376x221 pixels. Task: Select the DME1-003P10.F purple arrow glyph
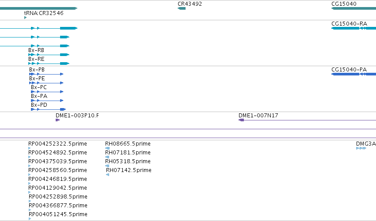(x=57, y=120)
